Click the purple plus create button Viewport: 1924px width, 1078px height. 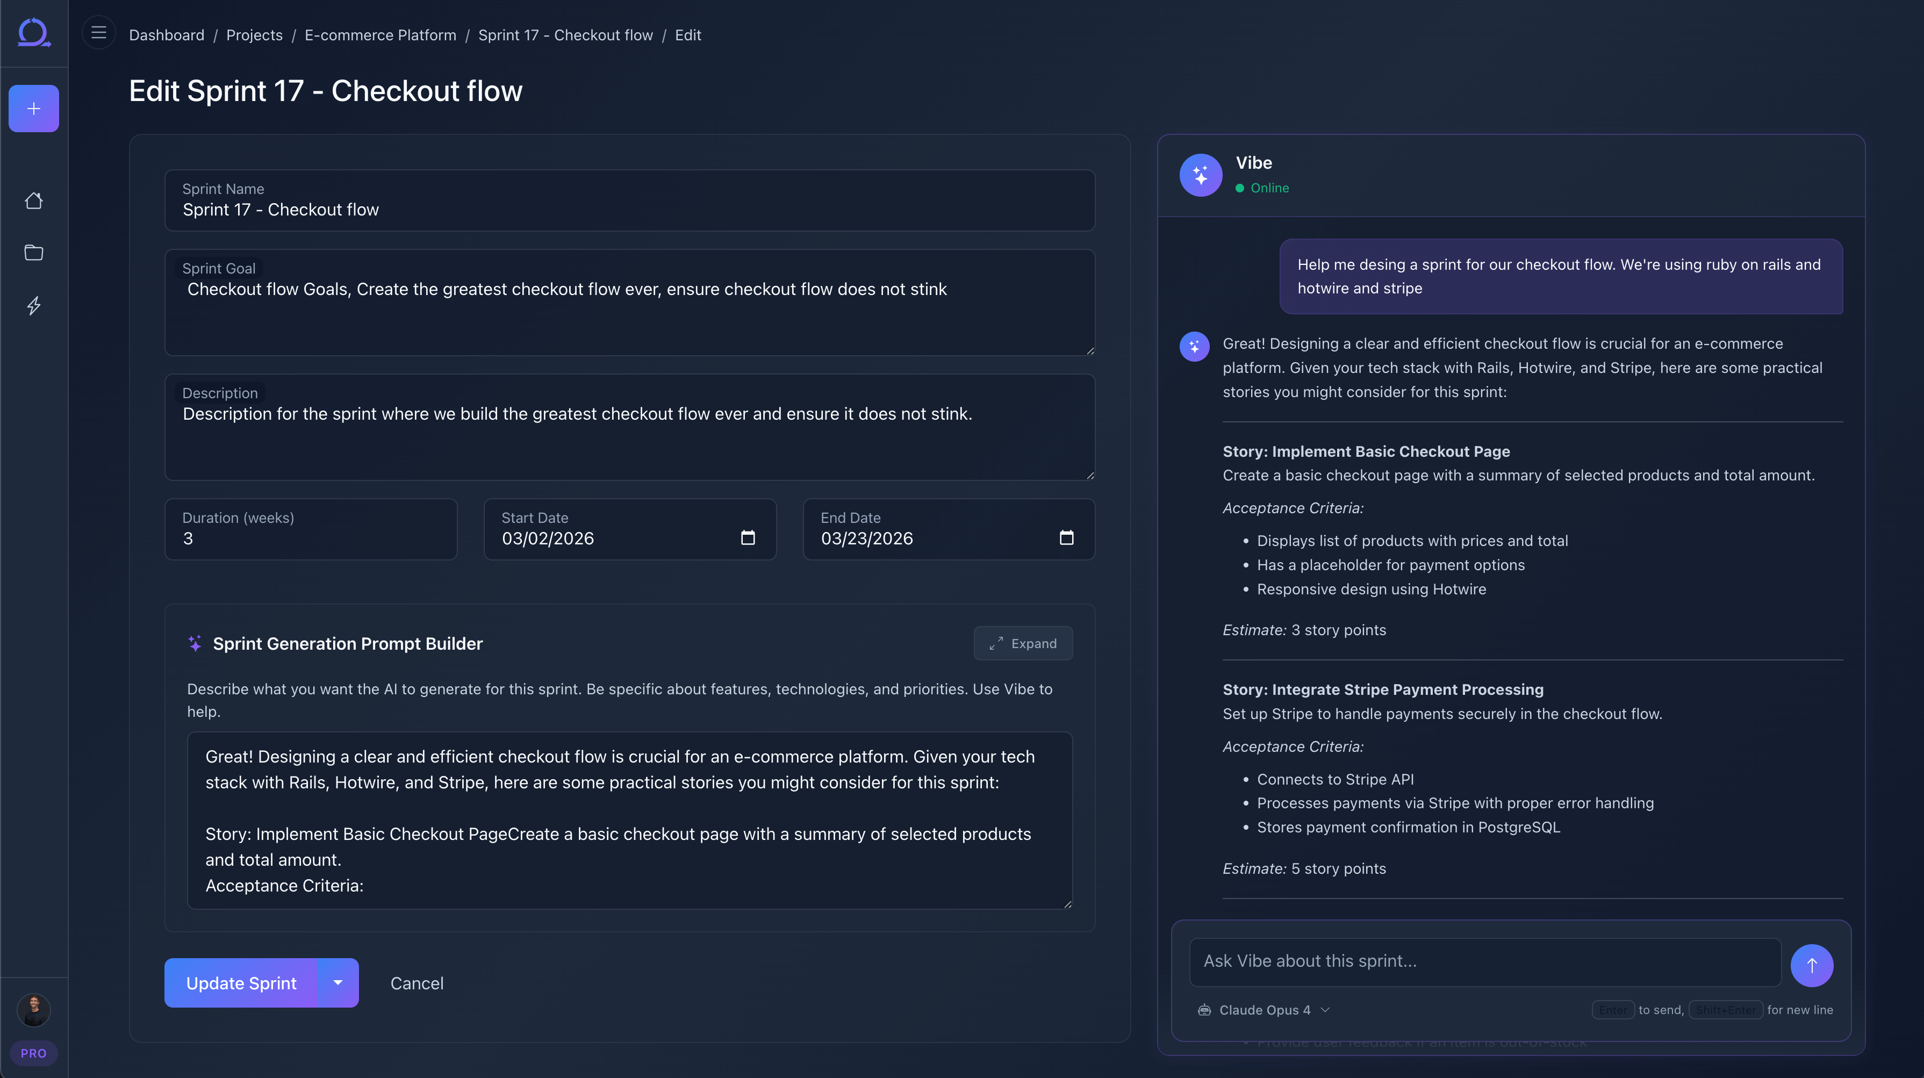click(x=34, y=107)
